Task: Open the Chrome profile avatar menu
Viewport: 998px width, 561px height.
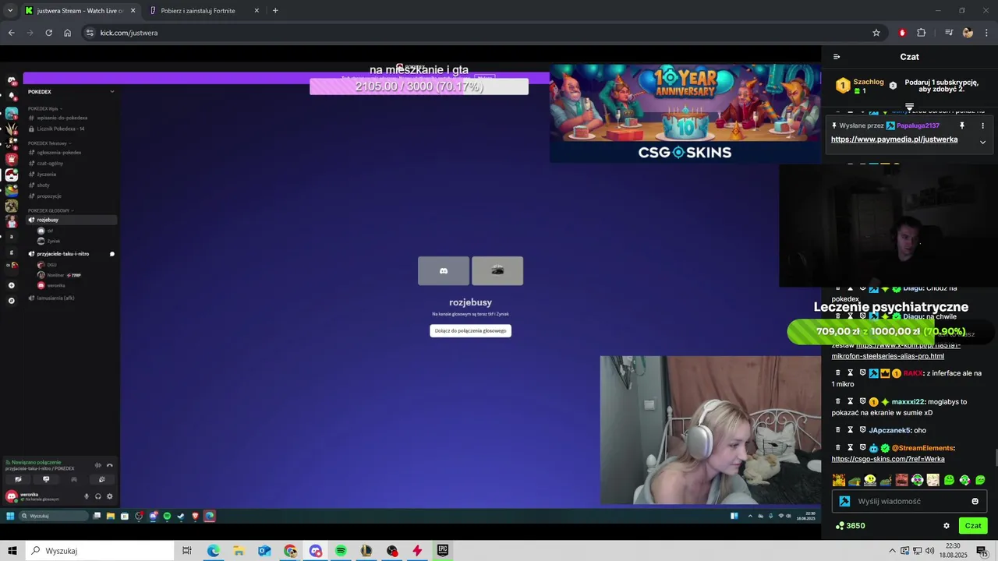Action: coord(968,33)
